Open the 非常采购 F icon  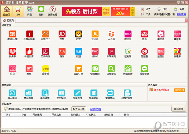pyautogui.click(x=112, y=51)
